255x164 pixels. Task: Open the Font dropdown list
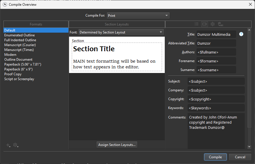121,32
